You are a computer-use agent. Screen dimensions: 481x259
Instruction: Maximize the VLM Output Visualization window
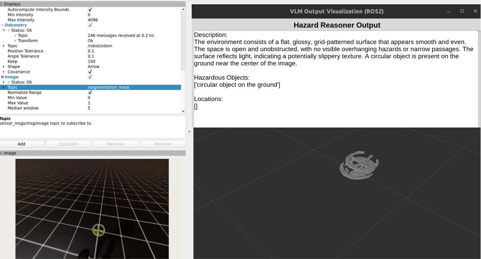pos(462,11)
